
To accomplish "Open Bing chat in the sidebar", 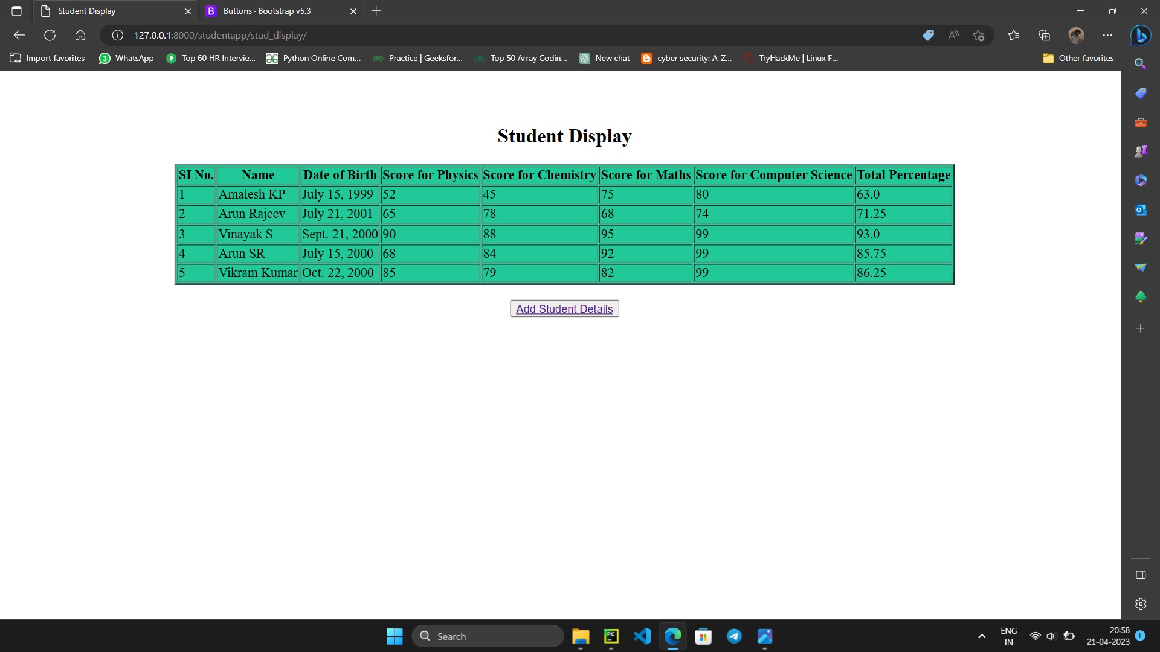I will pyautogui.click(x=1141, y=35).
